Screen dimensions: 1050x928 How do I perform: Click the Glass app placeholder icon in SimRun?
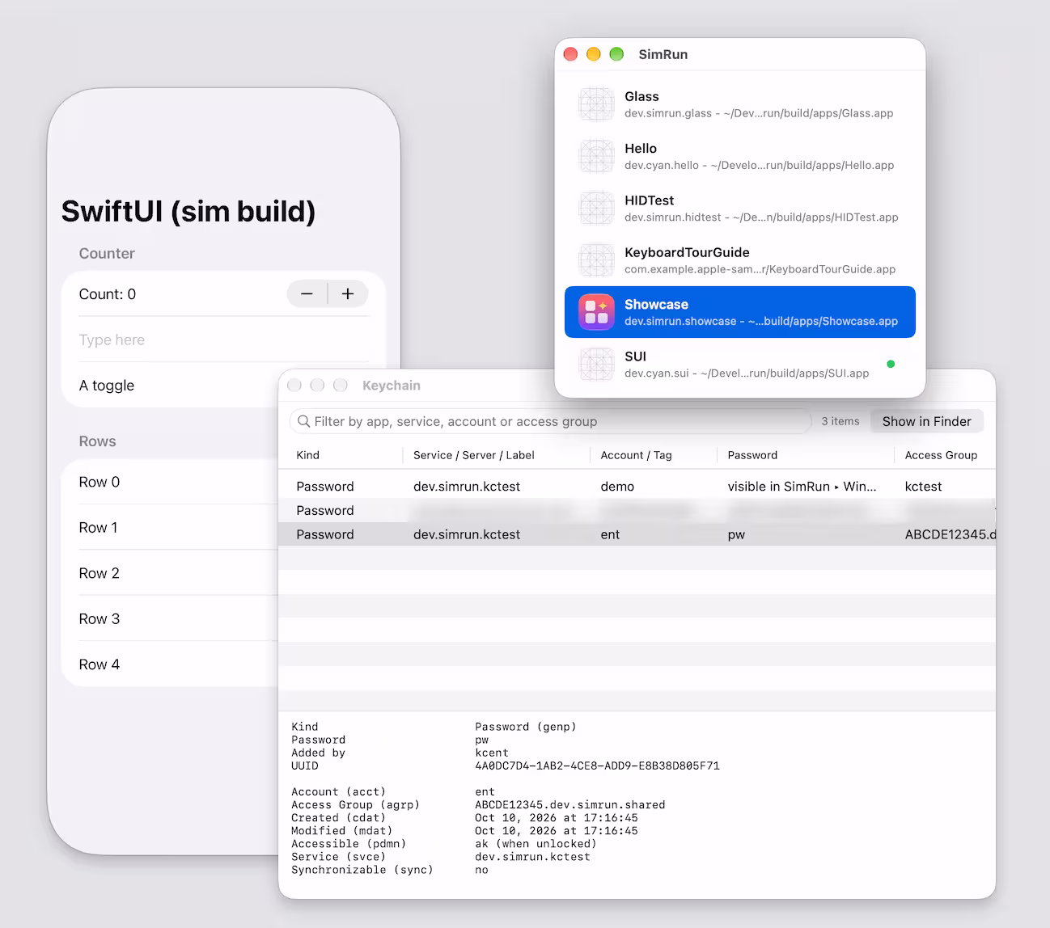click(x=596, y=104)
